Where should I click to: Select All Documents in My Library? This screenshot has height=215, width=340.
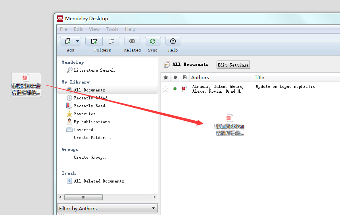[x=108, y=90]
